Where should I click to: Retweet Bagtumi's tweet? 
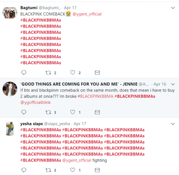pos(48,73)
